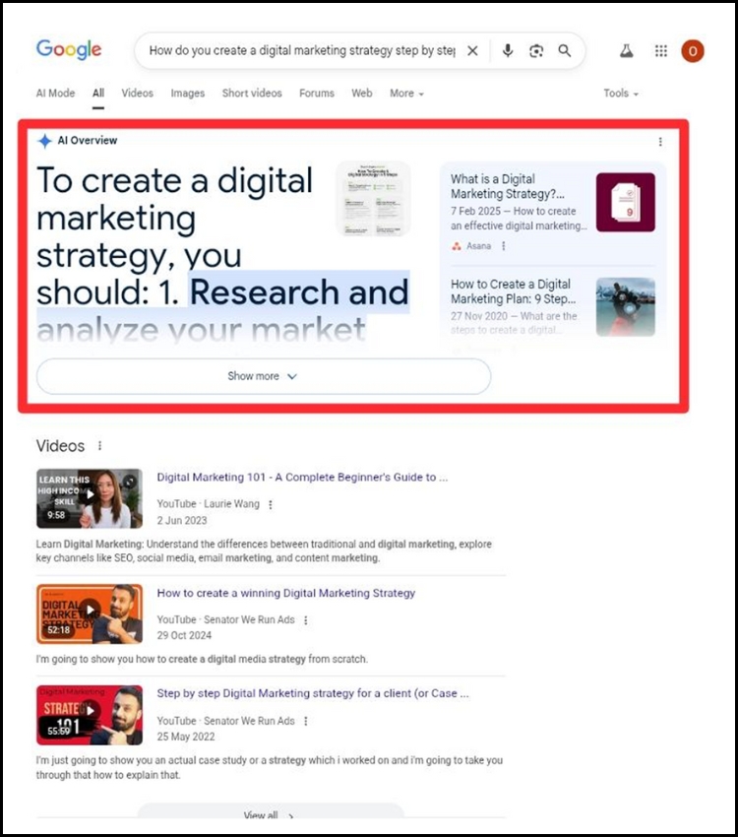
Task: Open Digital Marketing 101 video link
Action: point(302,478)
